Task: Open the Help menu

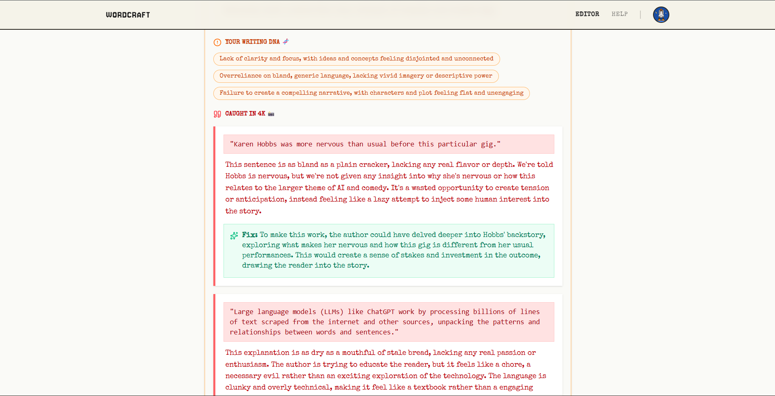Action: pos(620,14)
